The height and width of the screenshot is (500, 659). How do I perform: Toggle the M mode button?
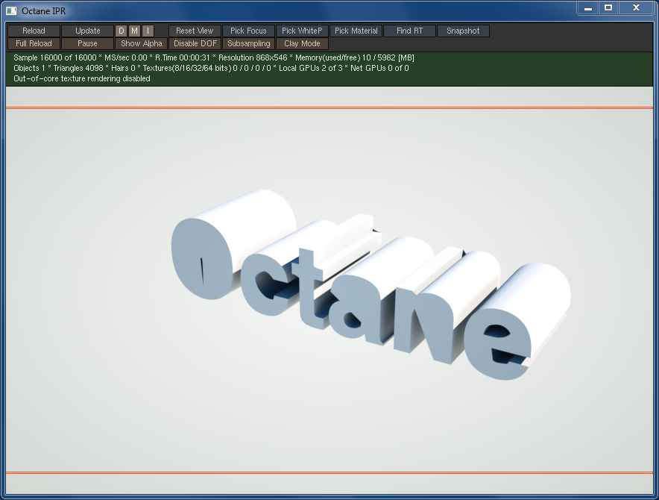click(x=134, y=31)
